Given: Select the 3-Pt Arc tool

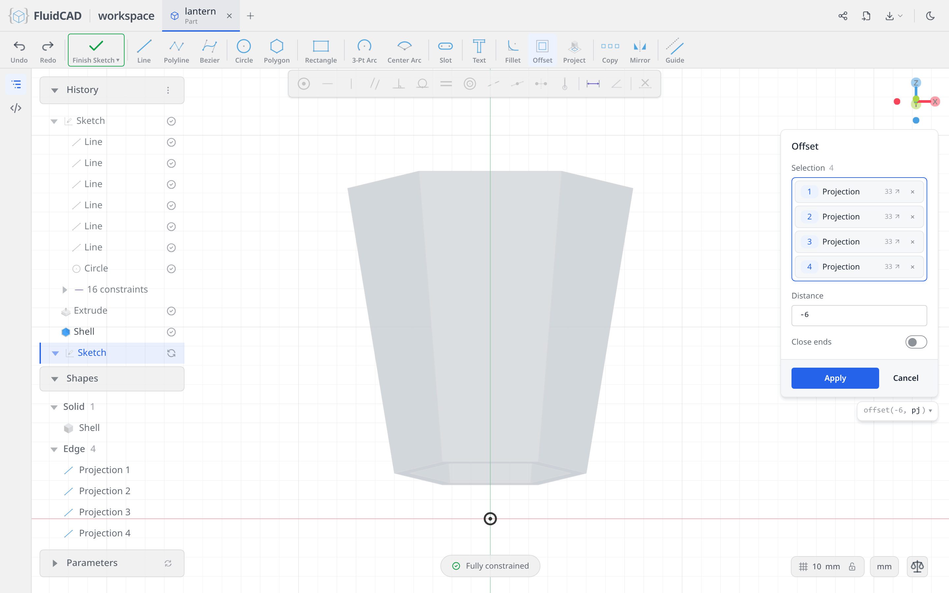Looking at the screenshot, I should pyautogui.click(x=364, y=51).
